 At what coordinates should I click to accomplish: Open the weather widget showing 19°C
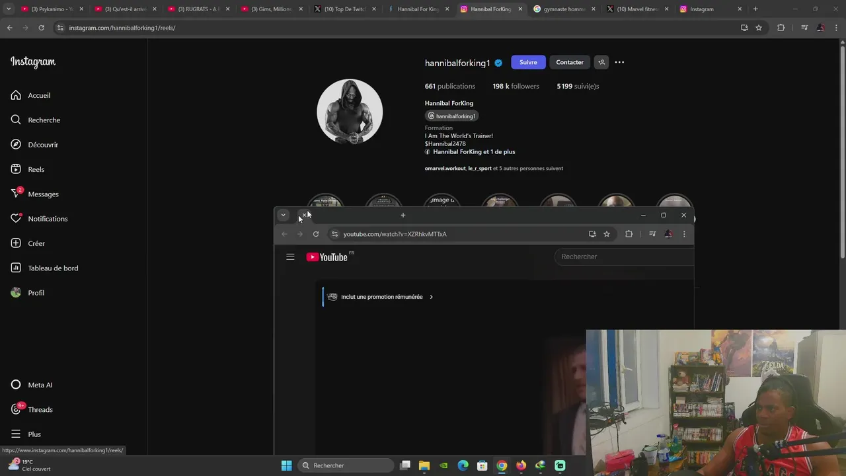coord(29,465)
